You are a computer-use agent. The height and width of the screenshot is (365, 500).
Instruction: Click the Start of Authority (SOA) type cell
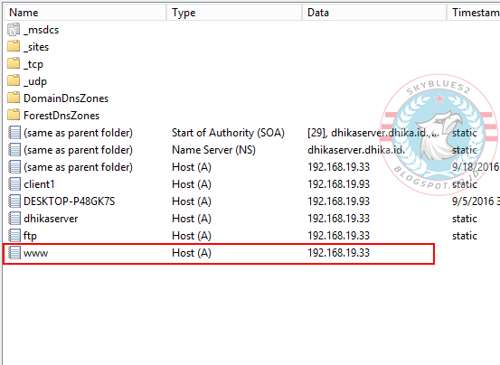(x=228, y=133)
